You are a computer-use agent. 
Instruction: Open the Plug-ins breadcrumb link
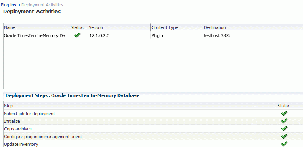8,5
